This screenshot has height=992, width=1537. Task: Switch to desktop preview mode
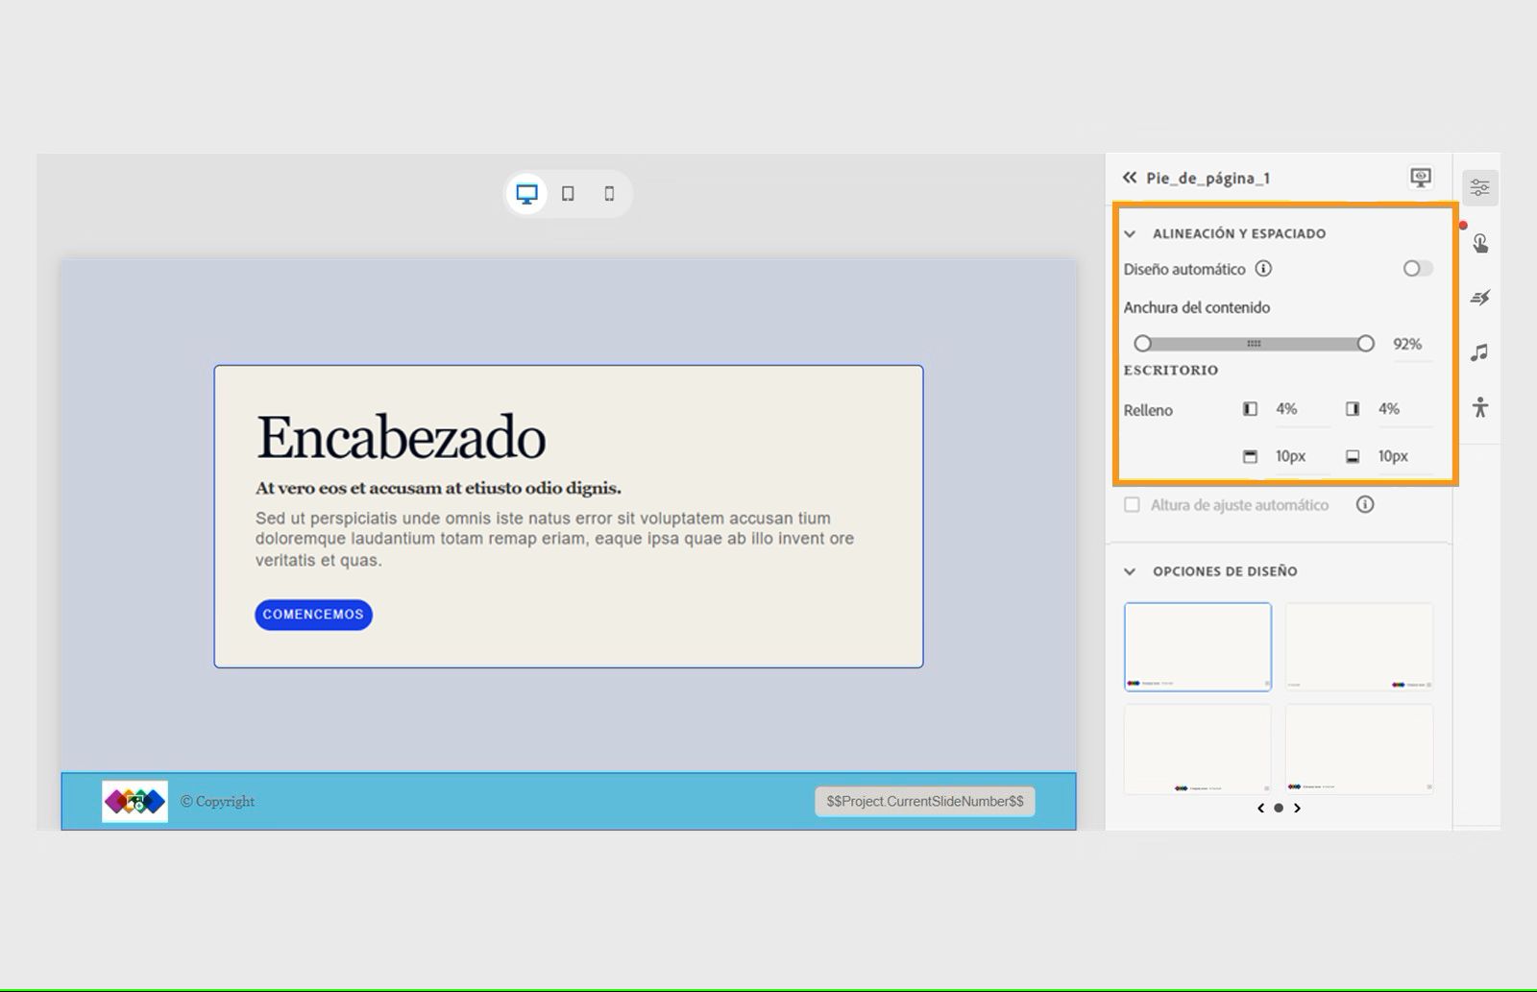point(526,194)
